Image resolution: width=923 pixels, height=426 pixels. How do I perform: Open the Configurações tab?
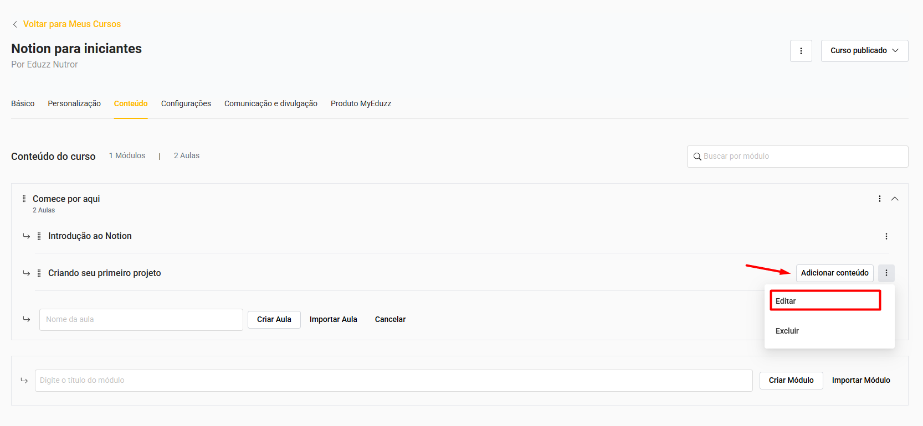point(186,103)
